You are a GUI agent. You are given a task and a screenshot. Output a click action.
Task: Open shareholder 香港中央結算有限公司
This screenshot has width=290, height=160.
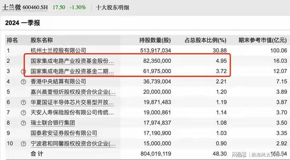click(x=58, y=82)
